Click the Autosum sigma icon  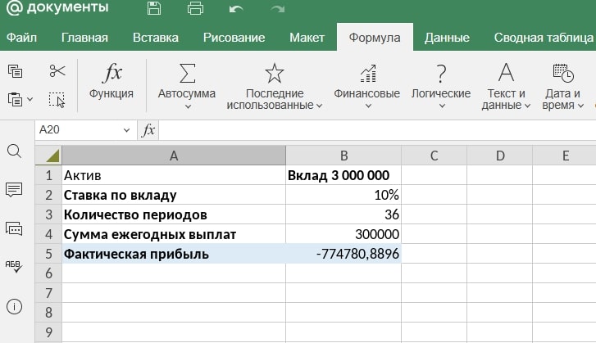tap(187, 73)
